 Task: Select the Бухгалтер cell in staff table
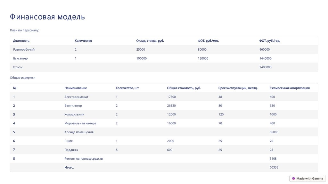(20, 58)
